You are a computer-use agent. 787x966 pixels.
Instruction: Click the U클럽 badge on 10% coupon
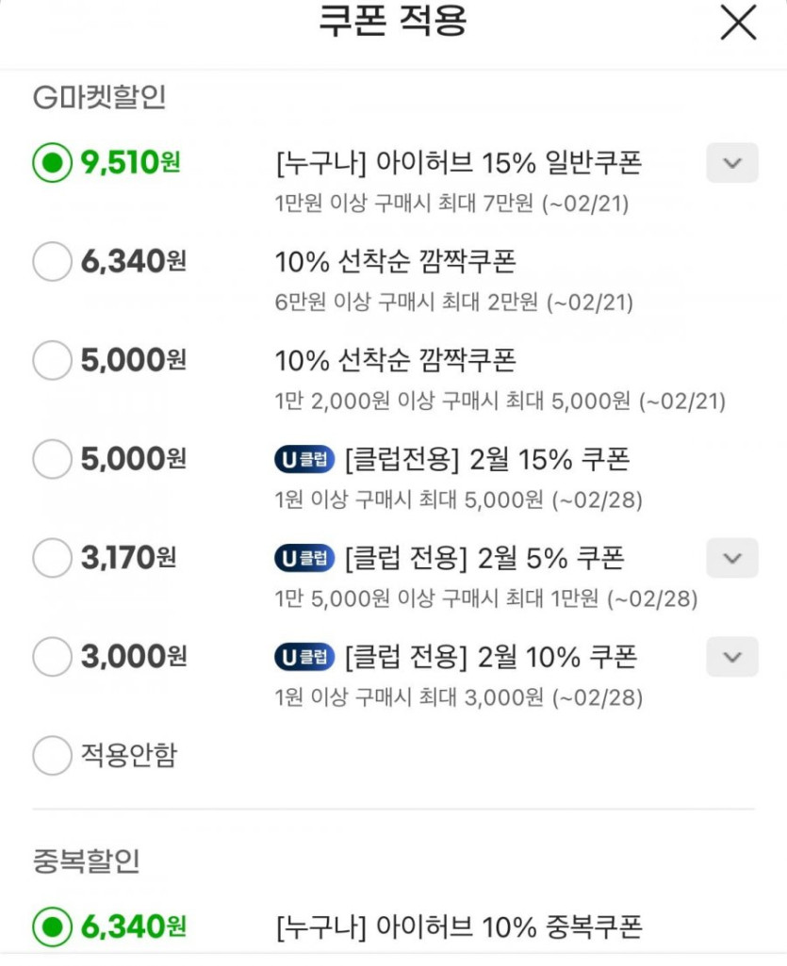[x=304, y=658]
